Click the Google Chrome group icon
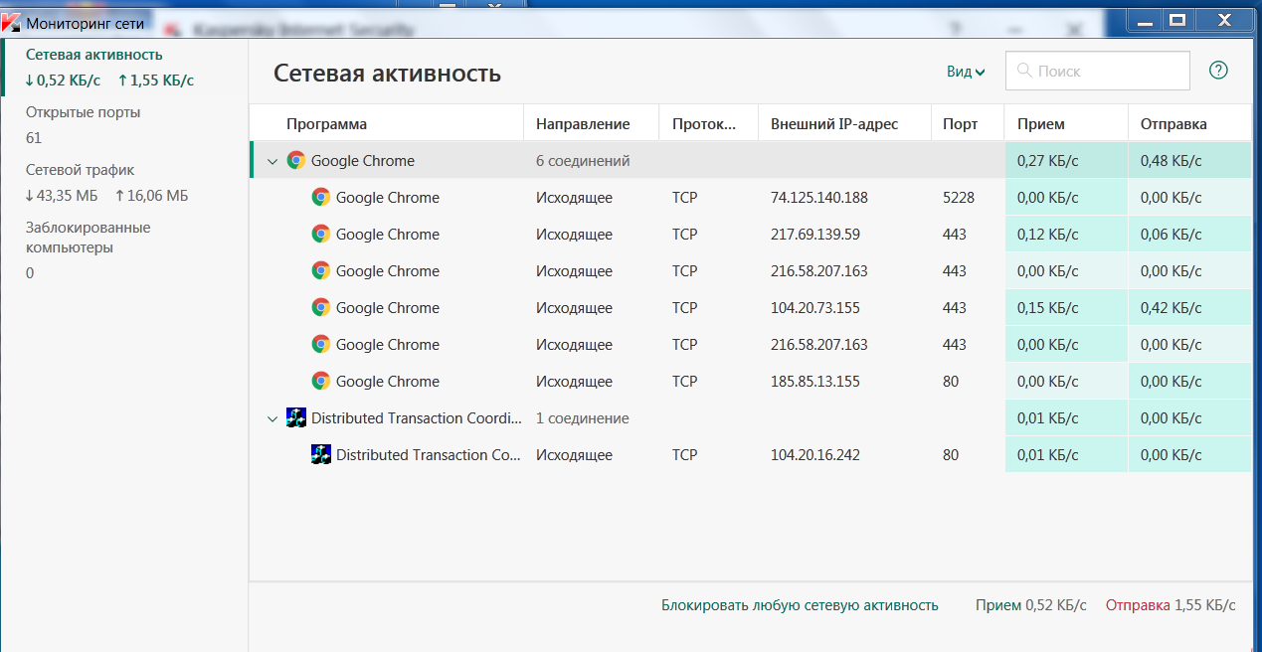The image size is (1262, 652). tap(295, 160)
